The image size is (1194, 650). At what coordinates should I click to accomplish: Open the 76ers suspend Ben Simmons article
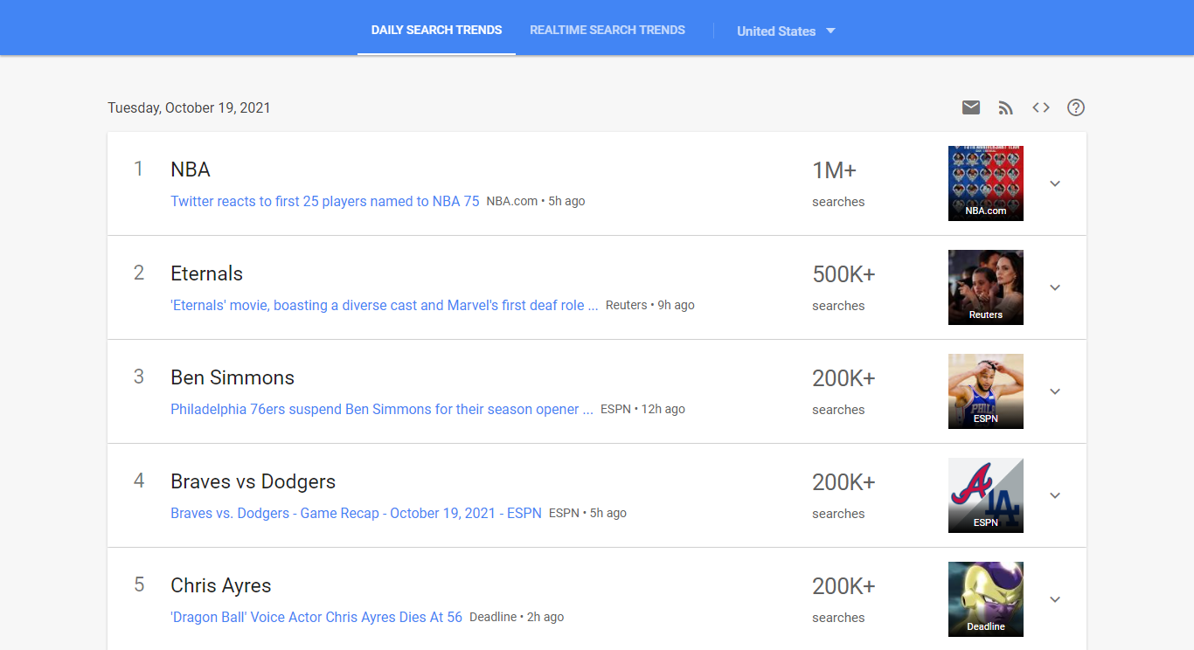pos(382,409)
